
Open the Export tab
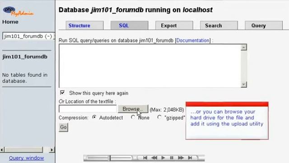174,25
